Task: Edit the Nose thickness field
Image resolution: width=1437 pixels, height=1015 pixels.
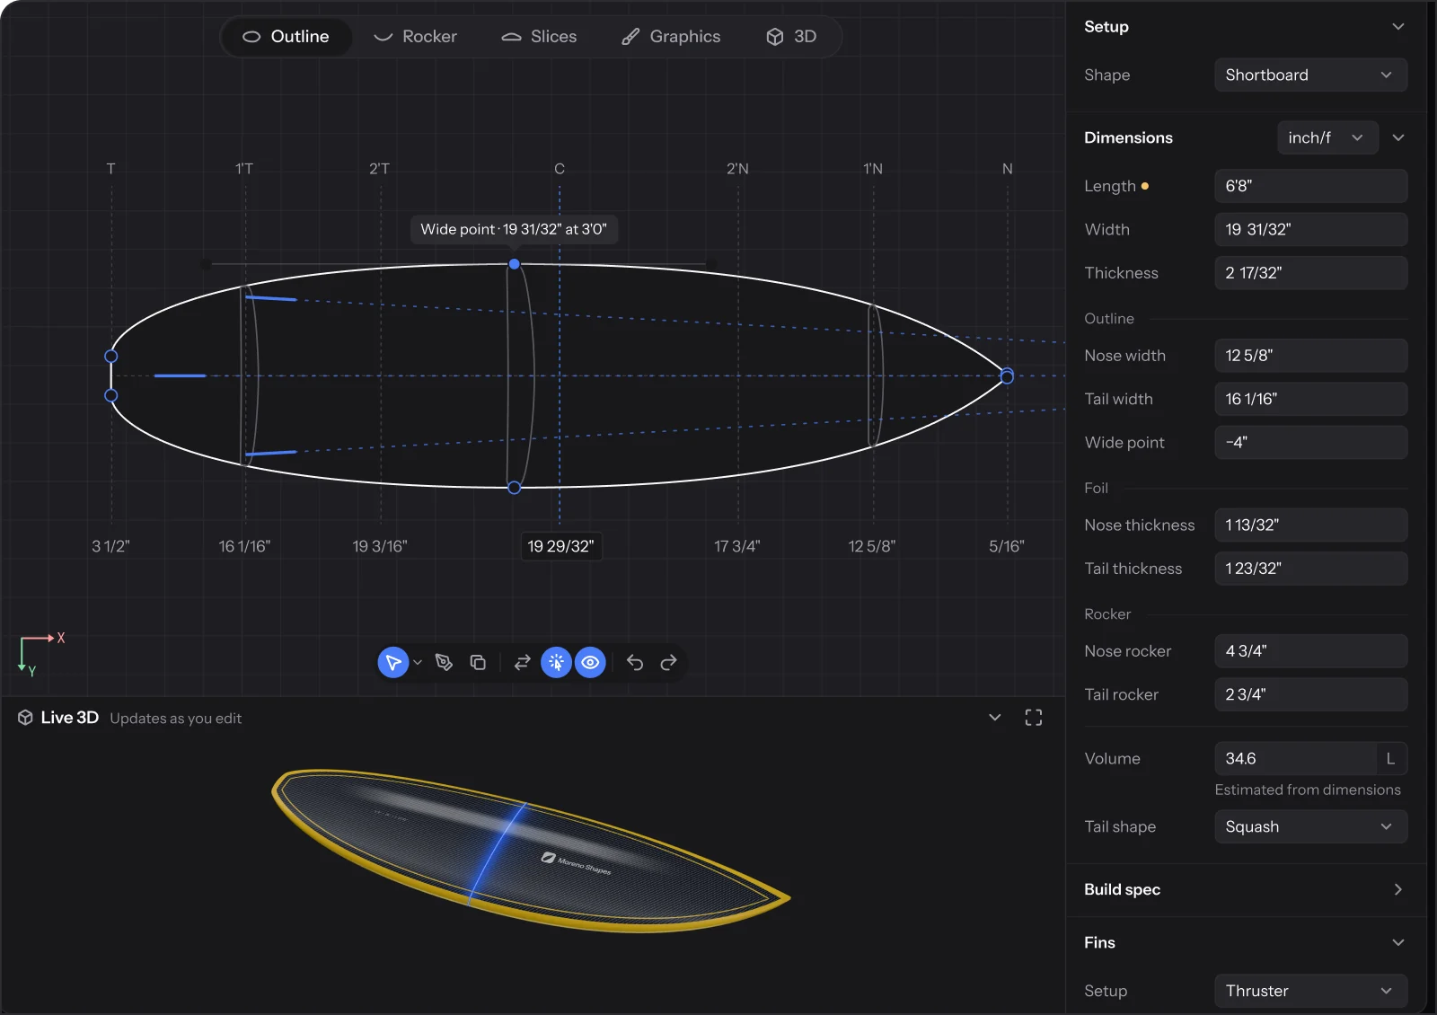Action: pyautogui.click(x=1310, y=525)
